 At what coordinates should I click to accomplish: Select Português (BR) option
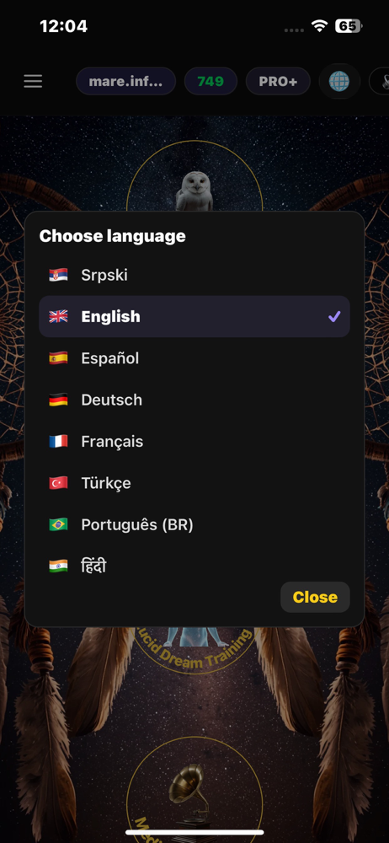pyautogui.click(x=194, y=524)
